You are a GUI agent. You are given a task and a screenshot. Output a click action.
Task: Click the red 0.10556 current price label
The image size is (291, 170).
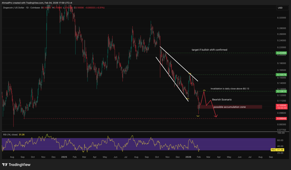pyautogui.click(x=281, y=105)
